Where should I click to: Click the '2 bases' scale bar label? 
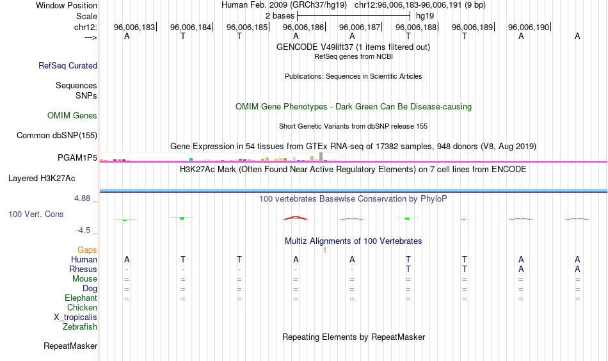(280, 16)
